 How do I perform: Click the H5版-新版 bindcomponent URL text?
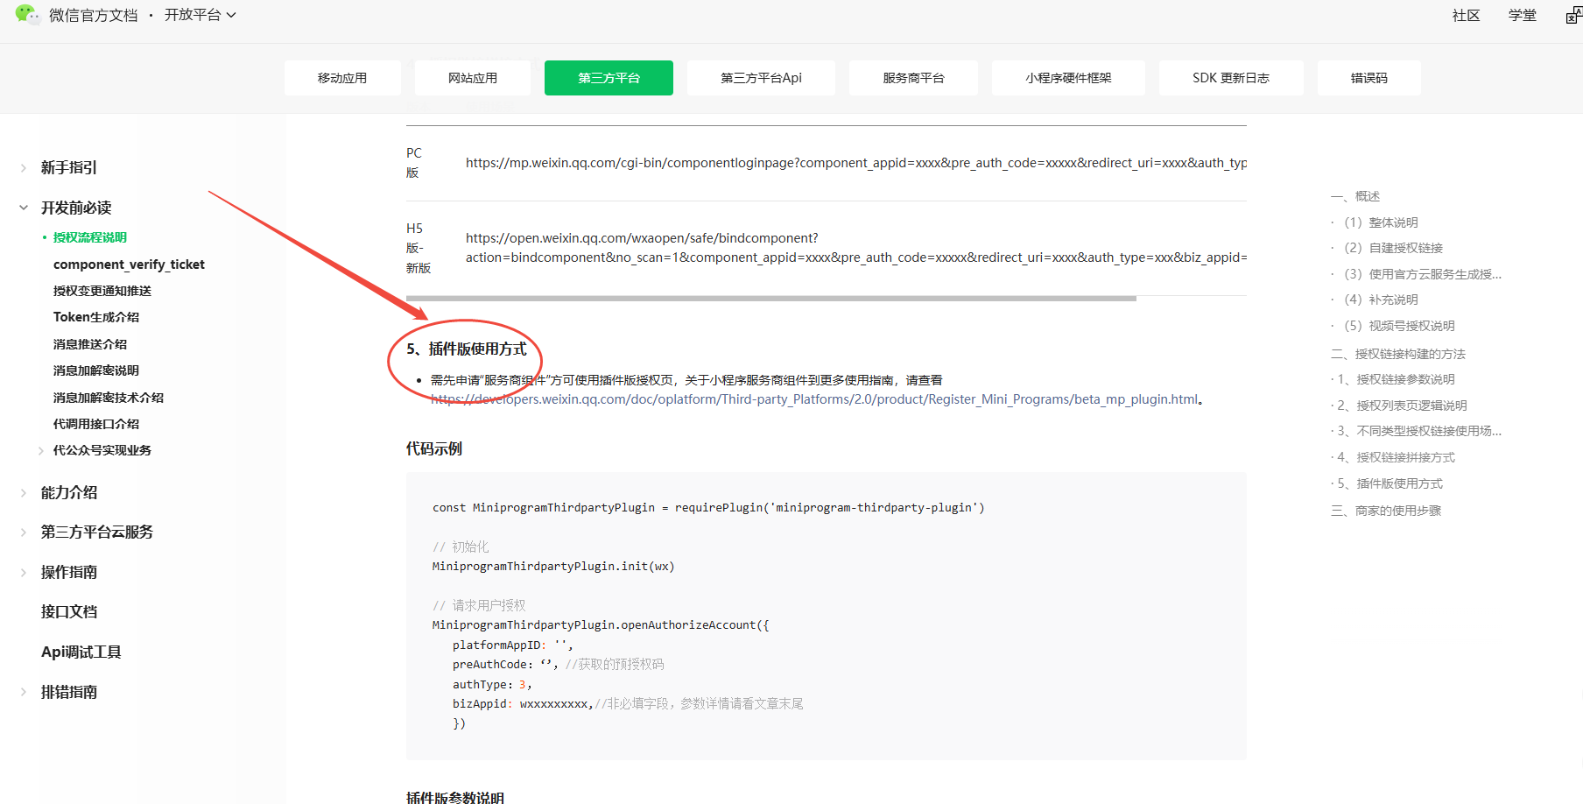(856, 248)
